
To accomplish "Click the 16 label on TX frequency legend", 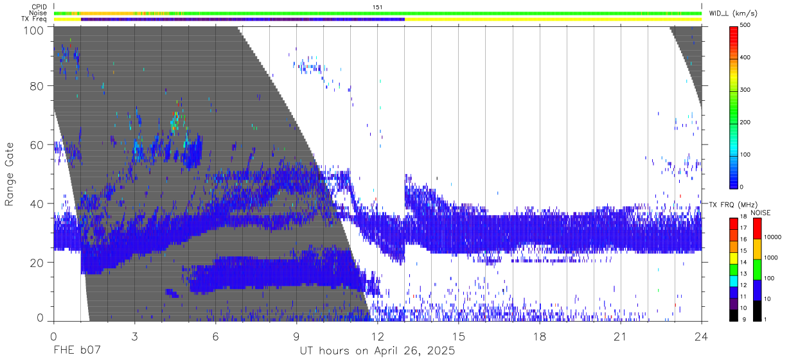I will (743, 239).
